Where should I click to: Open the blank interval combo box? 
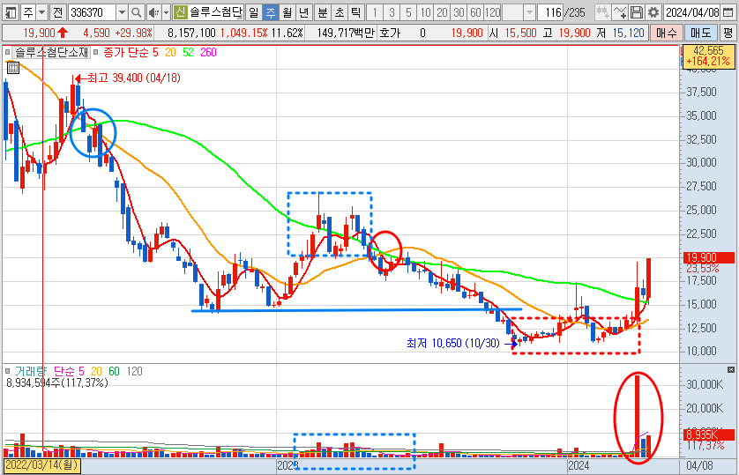click(x=519, y=12)
